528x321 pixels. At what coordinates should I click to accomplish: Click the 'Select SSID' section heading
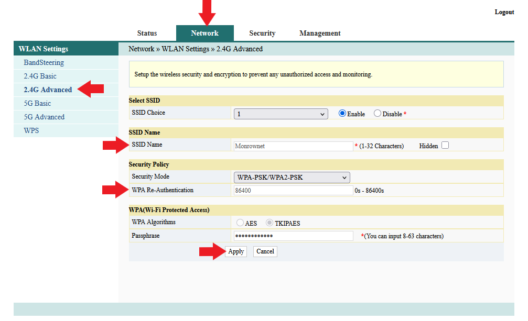pyautogui.click(x=144, y=101)
